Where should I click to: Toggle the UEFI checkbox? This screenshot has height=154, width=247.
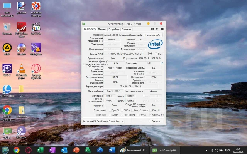(156, 54)
